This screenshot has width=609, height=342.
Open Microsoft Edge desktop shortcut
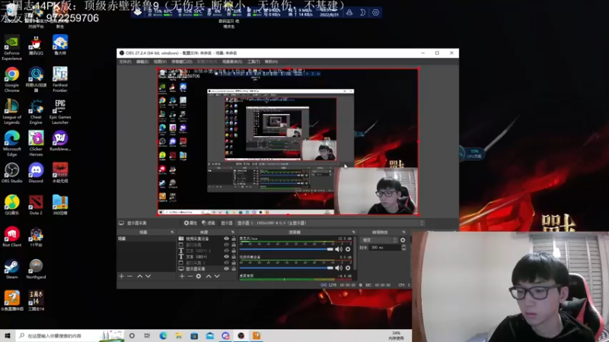(x=11, y=144)
